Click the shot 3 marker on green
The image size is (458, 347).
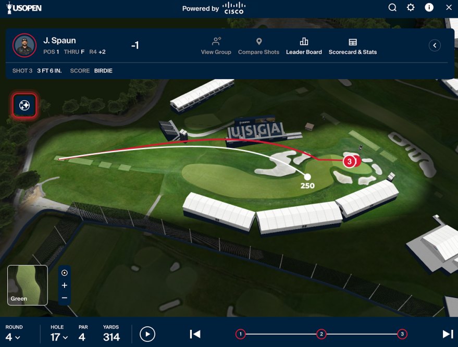click(350, 162)
